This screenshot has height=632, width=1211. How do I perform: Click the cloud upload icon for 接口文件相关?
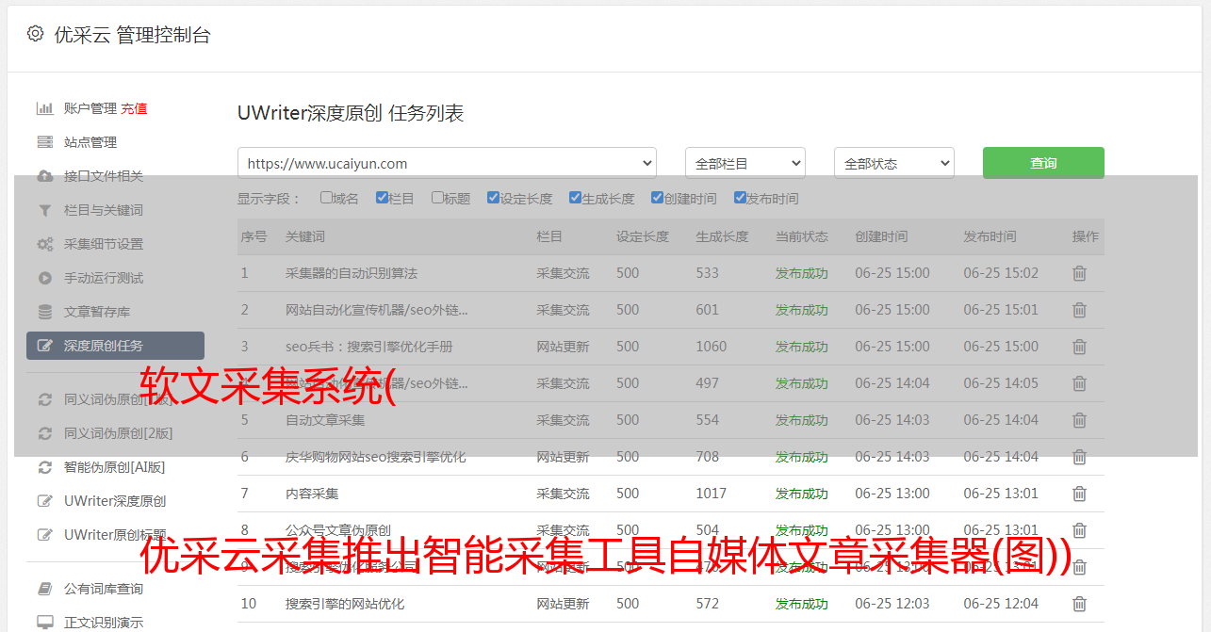tap(44, 176)
